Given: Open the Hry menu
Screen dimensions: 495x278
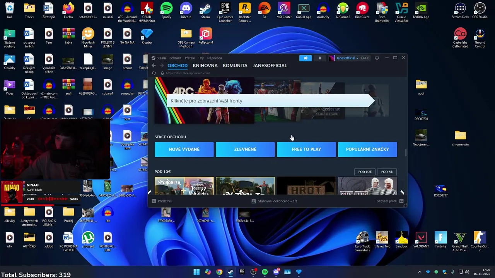Looking at the screenshot, I should (201, 58).
